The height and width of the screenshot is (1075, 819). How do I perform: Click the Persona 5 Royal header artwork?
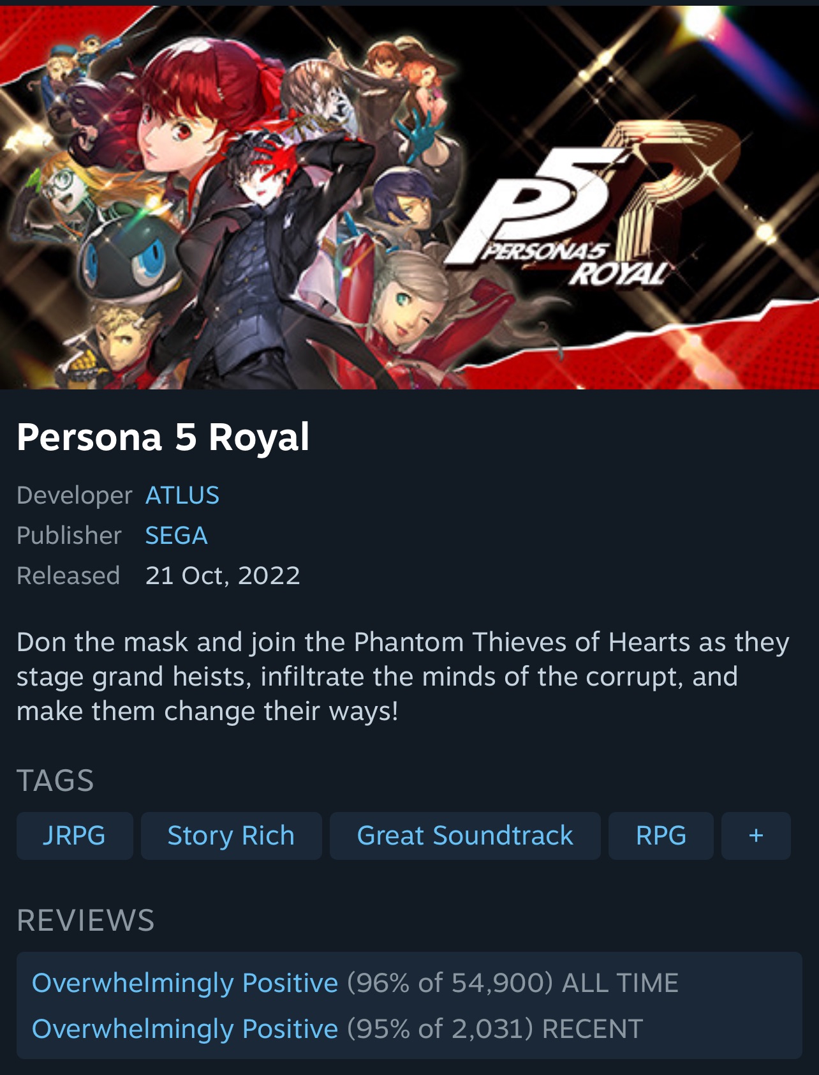point(409,197)
